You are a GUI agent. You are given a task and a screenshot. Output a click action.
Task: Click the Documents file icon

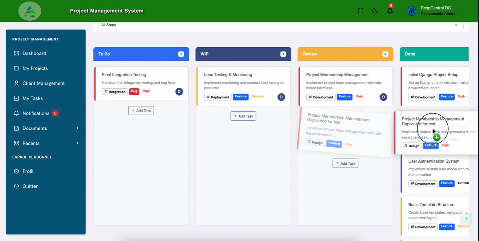(16, 128)
